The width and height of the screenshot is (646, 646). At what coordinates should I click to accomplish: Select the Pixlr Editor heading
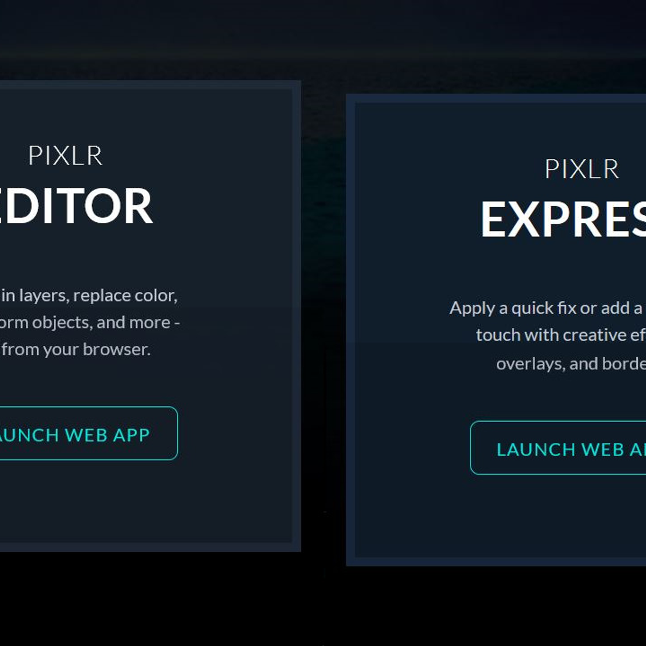76,206
